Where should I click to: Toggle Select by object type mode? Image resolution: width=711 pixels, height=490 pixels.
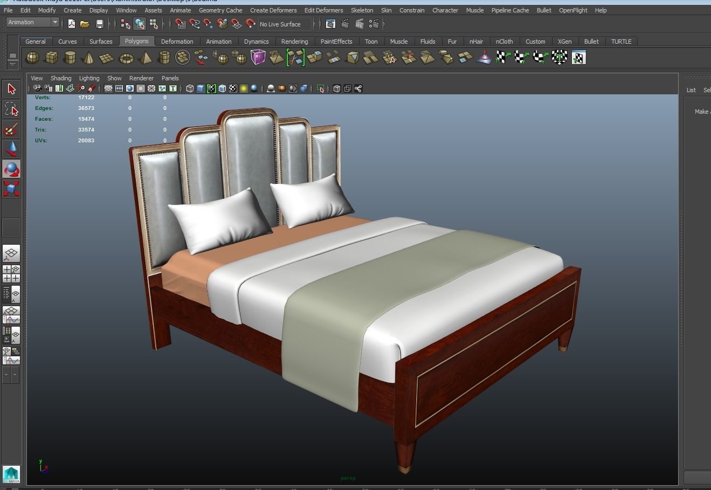(x=140, y=24)
